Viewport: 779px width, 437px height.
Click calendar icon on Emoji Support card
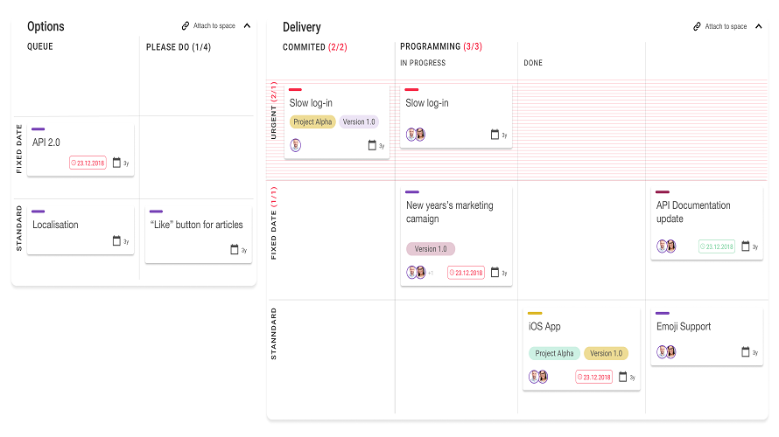(745, 352)
